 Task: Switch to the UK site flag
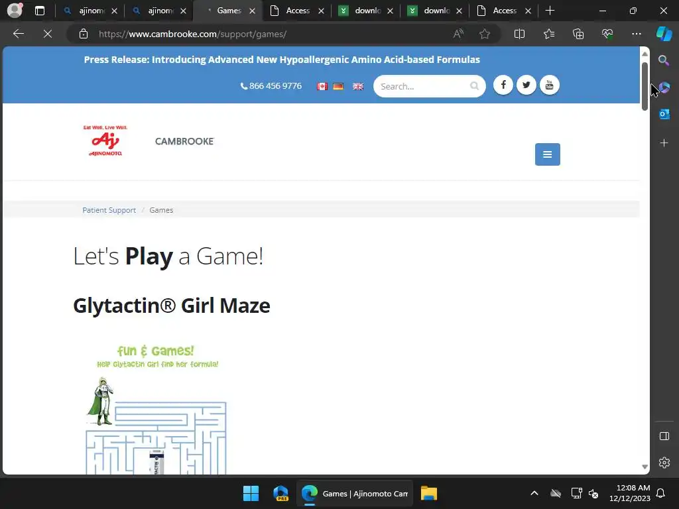click(358, 86)
